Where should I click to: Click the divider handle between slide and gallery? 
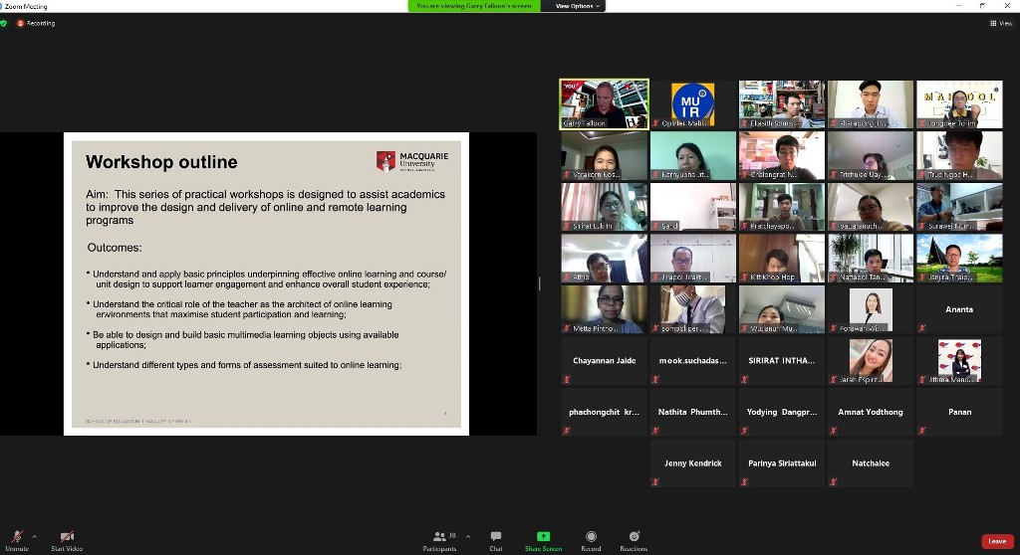[539, 283]
